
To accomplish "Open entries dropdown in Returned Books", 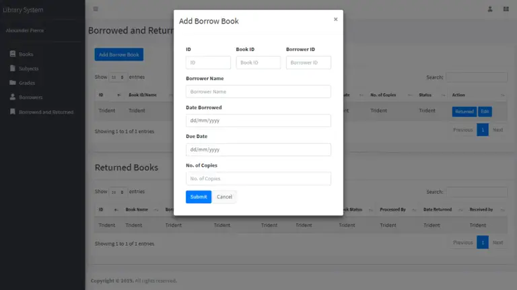I will coord(118,192).
